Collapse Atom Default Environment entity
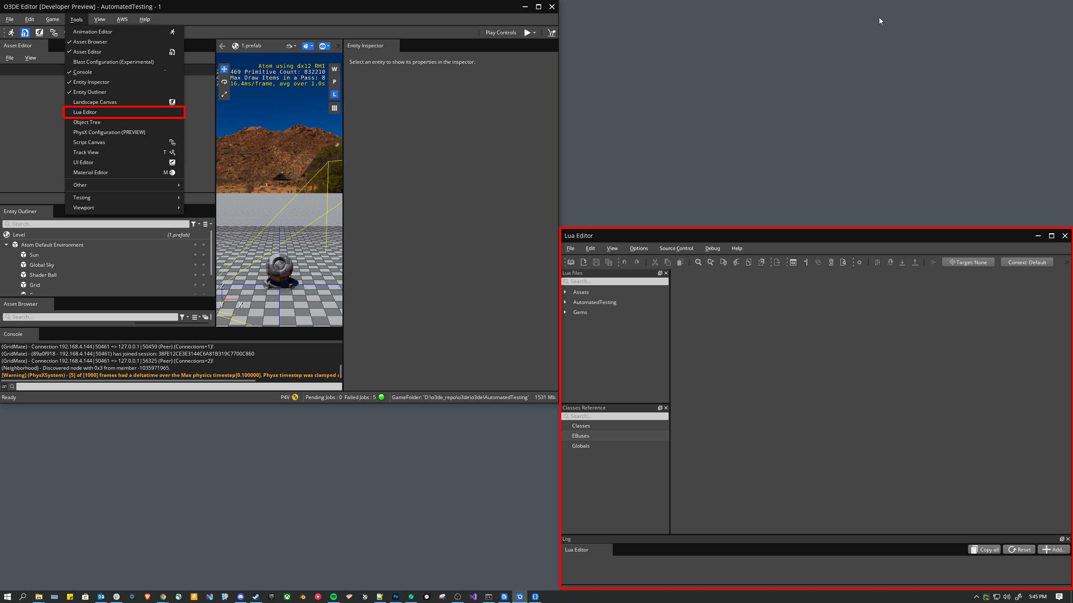This screenshot has height=603, width=1073. click(6, 245)
